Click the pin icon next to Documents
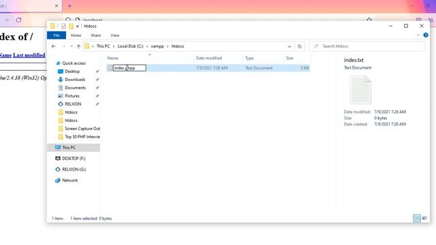 97,88
